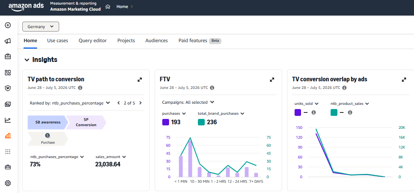Open the plus create icon in sidebar
414x193 pixels.
tap(8, 25)
